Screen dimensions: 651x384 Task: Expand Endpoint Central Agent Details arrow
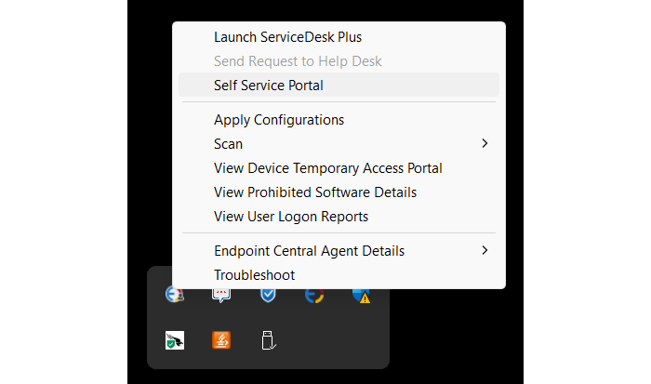485,250
